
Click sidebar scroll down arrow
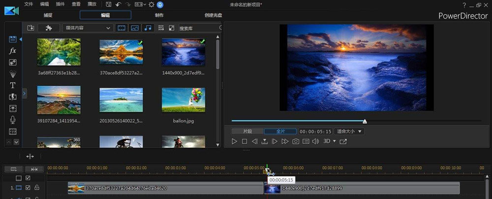16,142
